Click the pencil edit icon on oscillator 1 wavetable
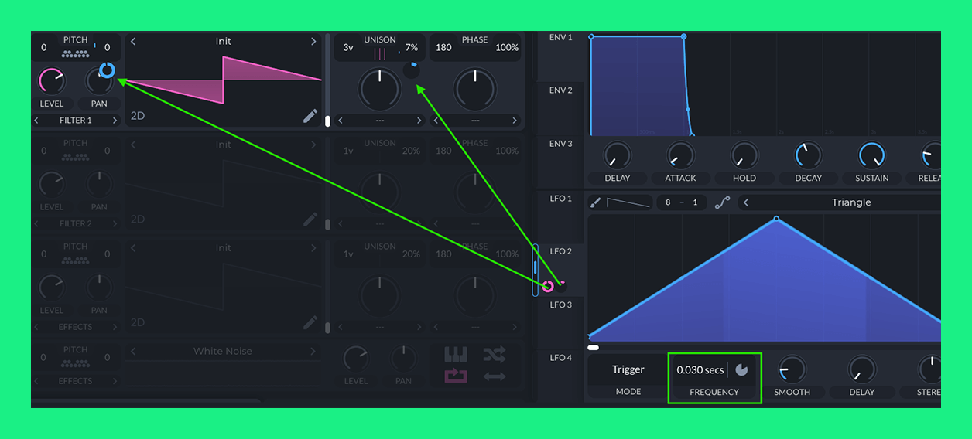The width and height of the screenshot is (972, 439). coord(310,116)
